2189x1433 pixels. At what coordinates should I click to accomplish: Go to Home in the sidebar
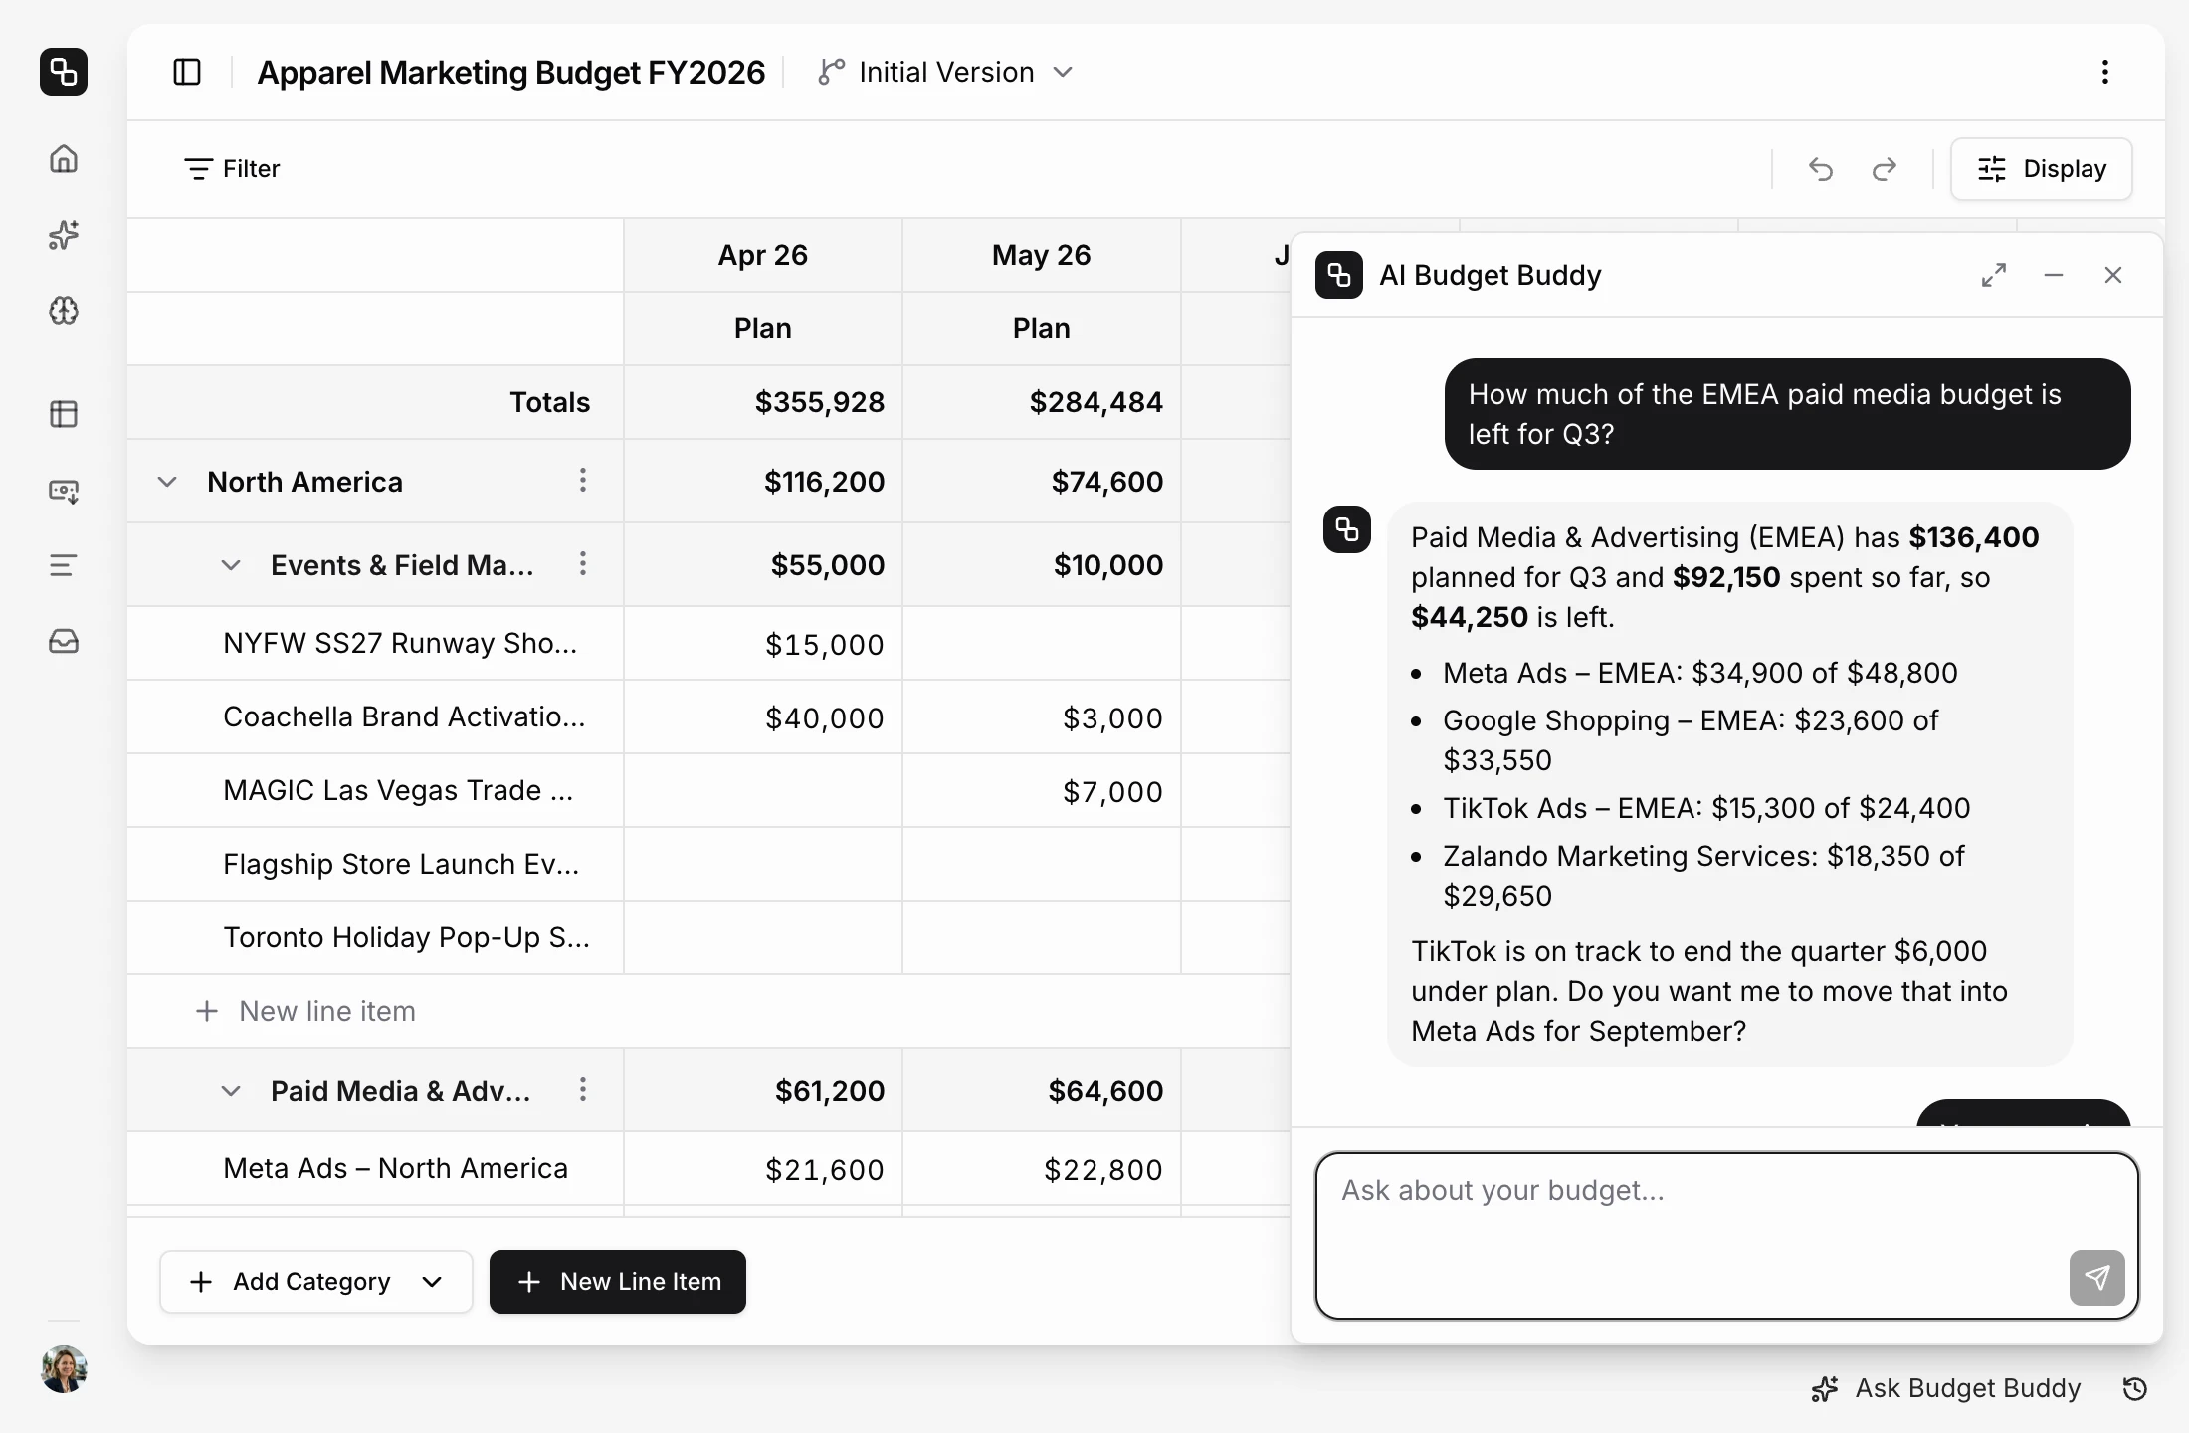coord(64,159)
